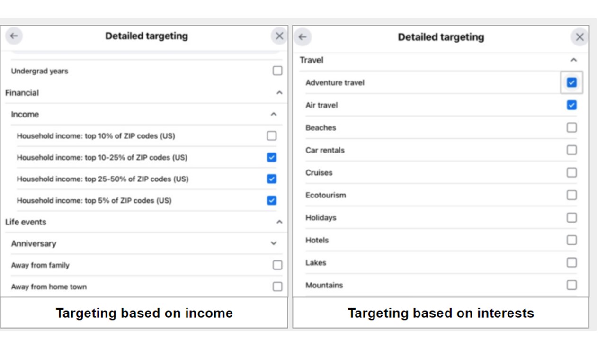
Task: Uncheck Household income top 25-50% box
Action: (x=272, y=179)
